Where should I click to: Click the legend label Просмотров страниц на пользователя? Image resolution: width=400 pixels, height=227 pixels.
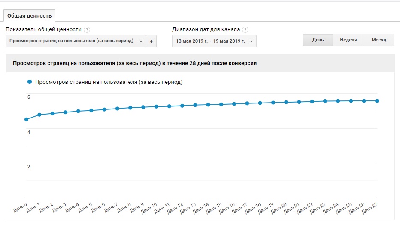[x=109, y=82]
